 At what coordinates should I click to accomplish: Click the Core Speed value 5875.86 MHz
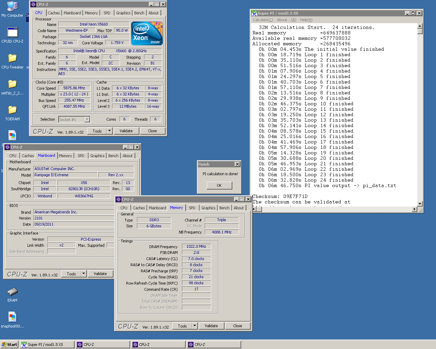tap(74, 88)
